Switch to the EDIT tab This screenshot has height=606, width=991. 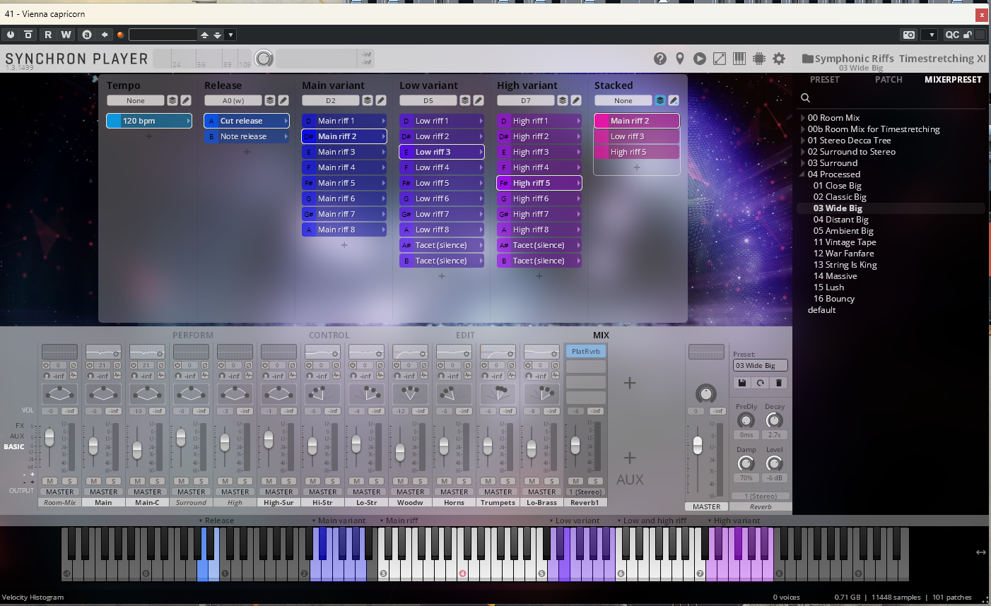tap(465, 335)
